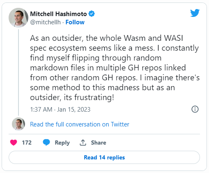Open Mitchell Hashimoto display name
209x173 pixels.
pyautogui.click(x=58, y=14)
